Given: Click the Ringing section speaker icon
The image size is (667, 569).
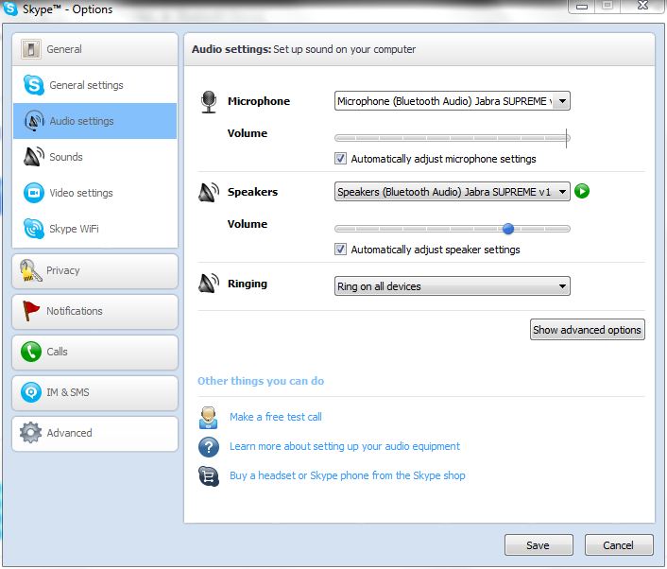Looking at the screenshot, I should click(x=209, y=284).
